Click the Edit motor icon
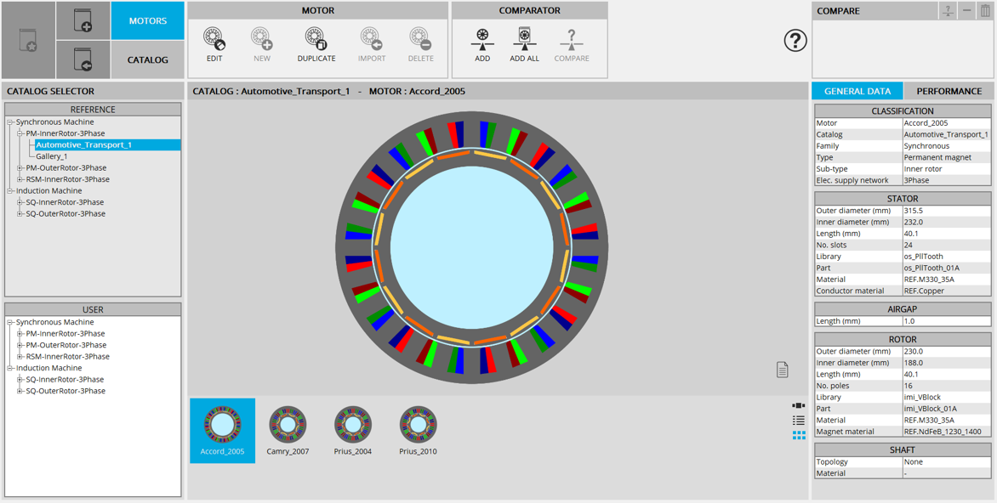The image size is (997, 503). click(x=214, y=40)
